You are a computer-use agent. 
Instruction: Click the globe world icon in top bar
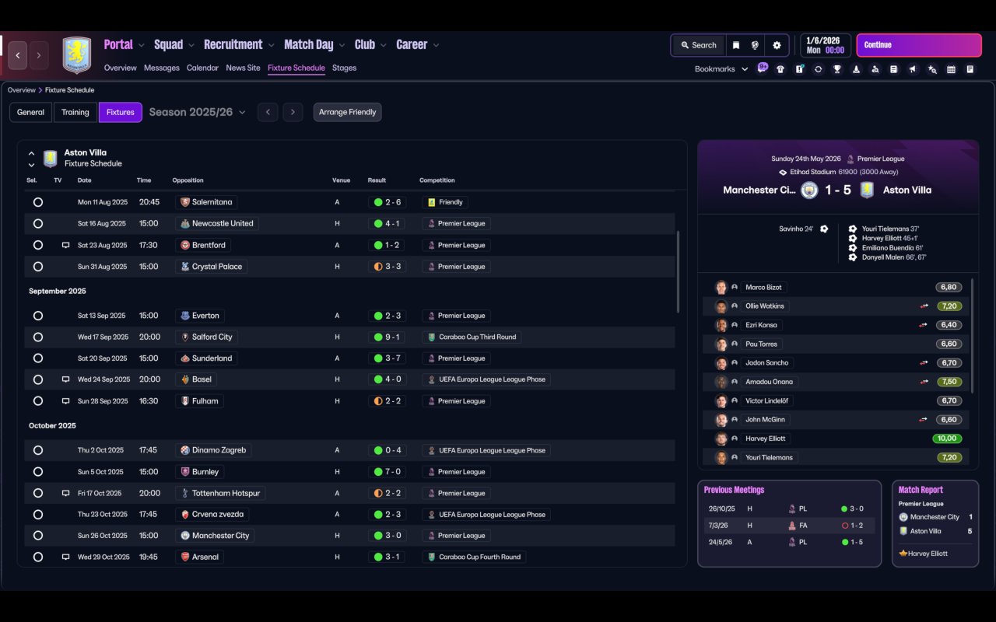click(x=755, y=45)
